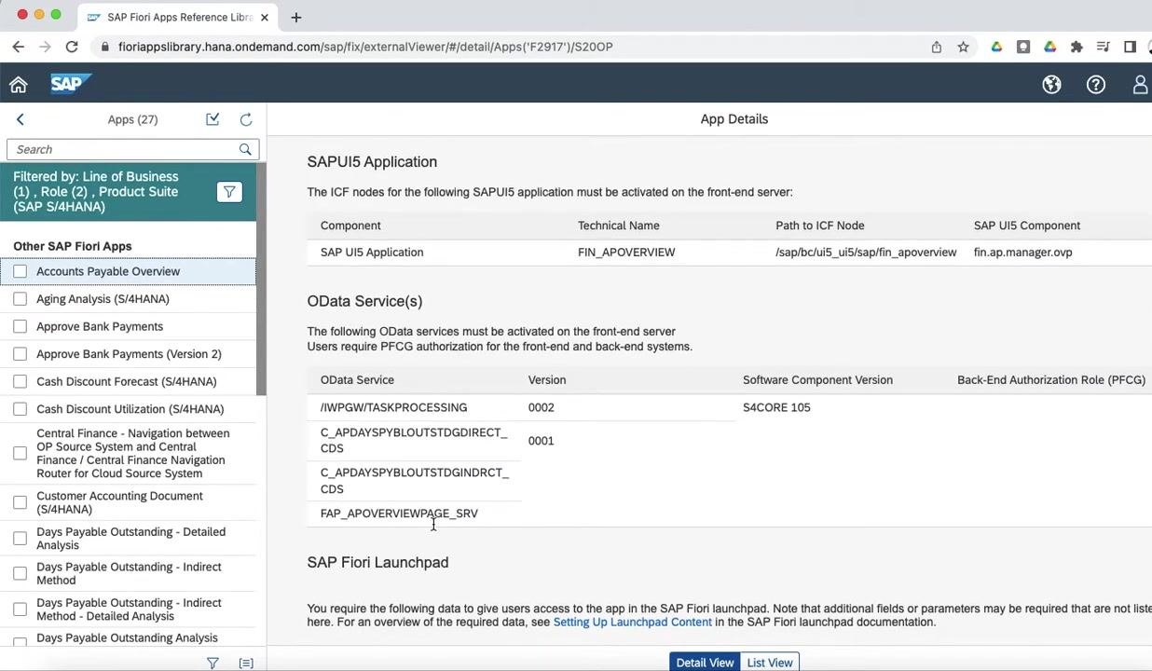Image resolution: width=1152 pixels, height=671 pixels.
Task: Click the browser address bar URL
Action: click(x=365, y=47)
